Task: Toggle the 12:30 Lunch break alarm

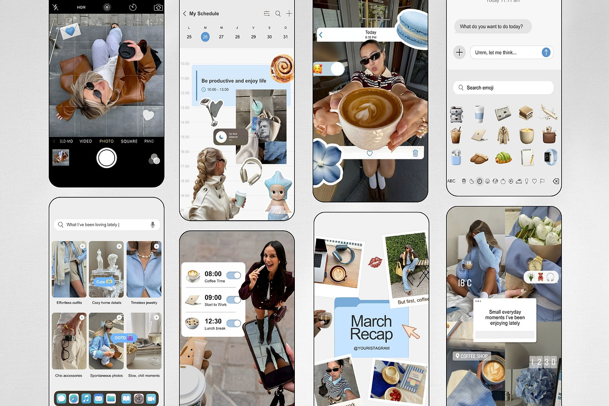Action: [233, 323]
